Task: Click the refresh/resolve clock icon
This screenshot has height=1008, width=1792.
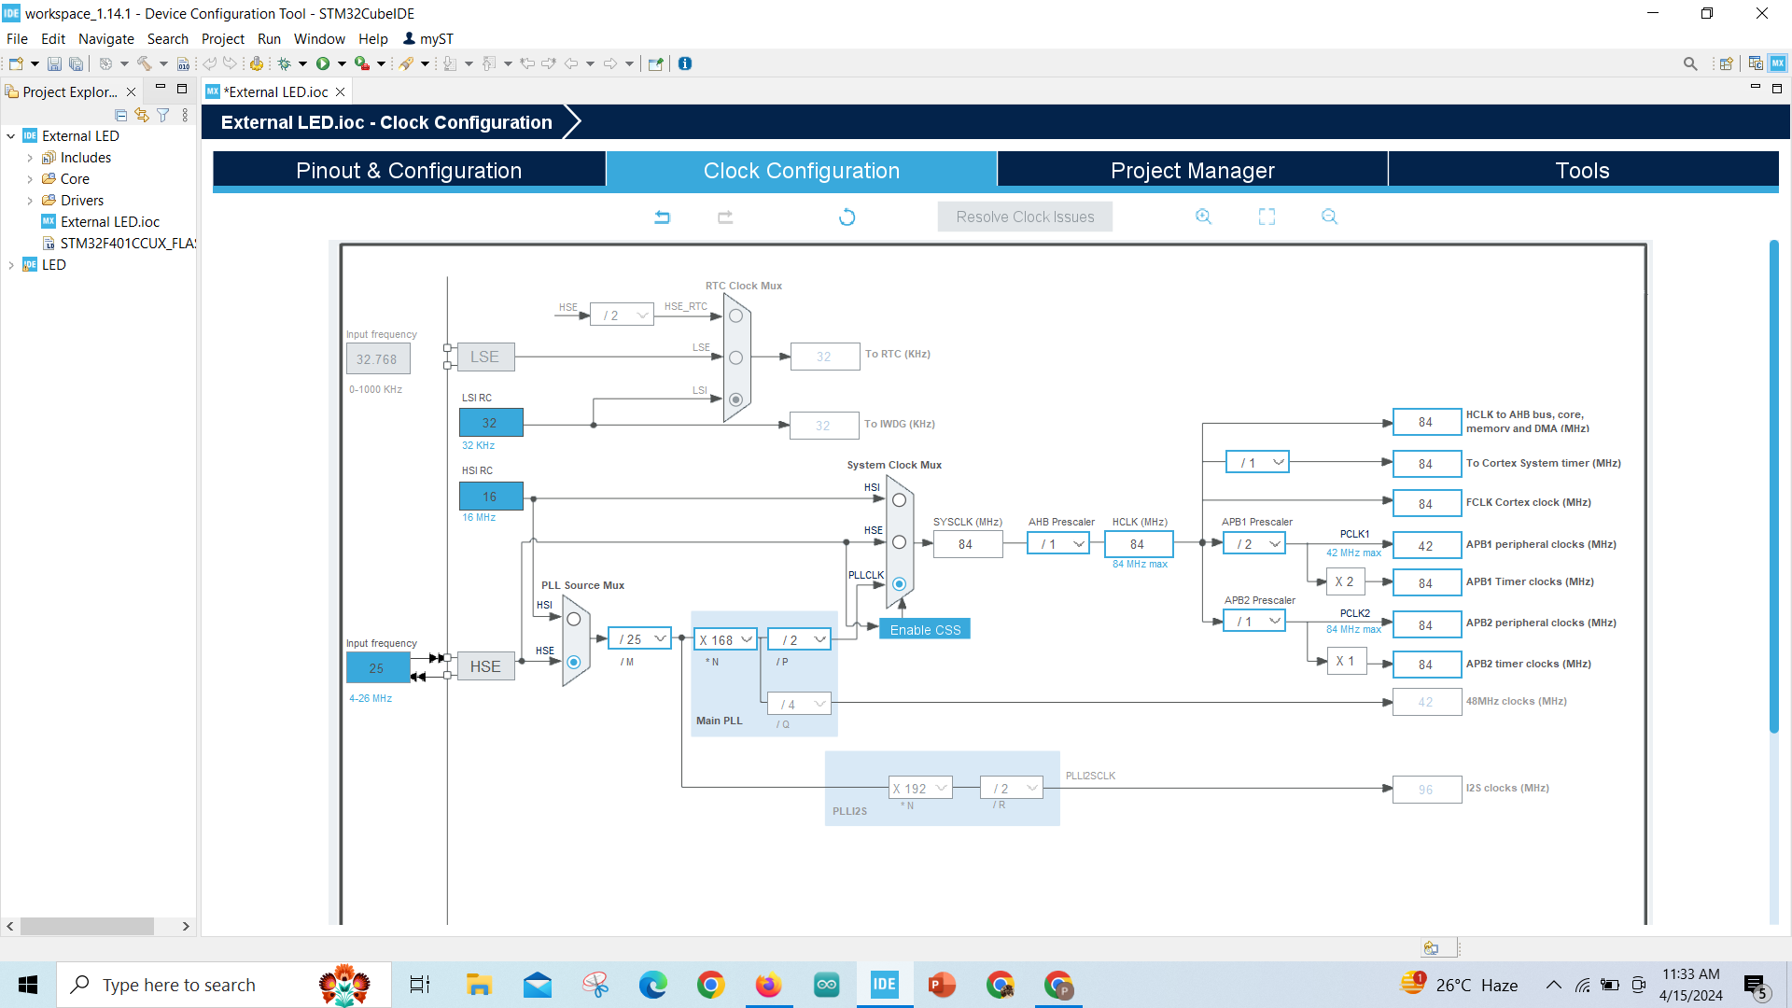Action: [x=846, y=217]
